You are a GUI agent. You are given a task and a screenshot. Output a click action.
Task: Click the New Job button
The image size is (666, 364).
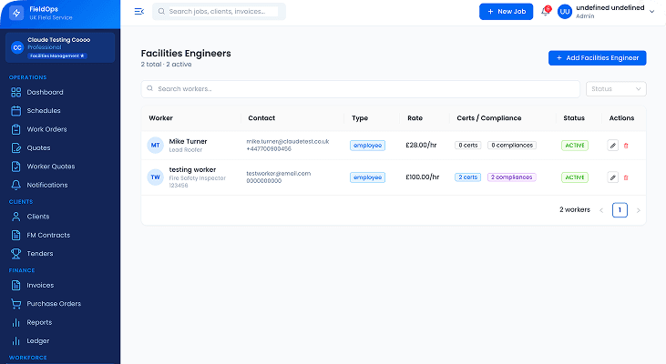click(506, 12)
